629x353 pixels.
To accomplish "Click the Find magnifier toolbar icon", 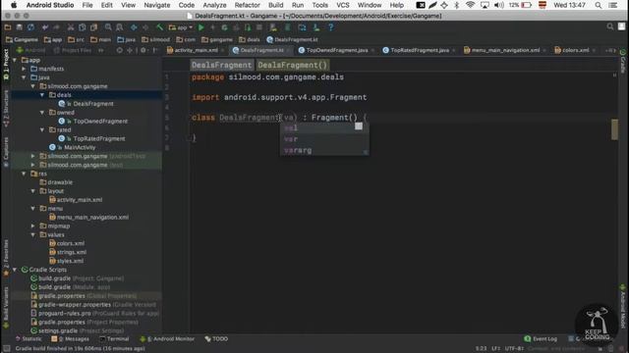I will [x=108, y=27].
